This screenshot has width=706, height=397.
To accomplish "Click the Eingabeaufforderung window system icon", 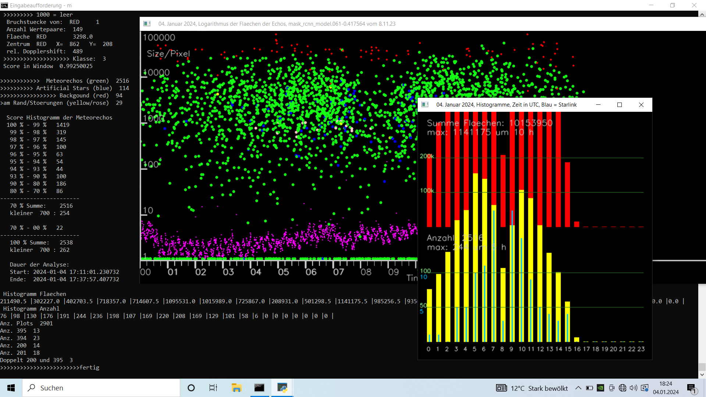I will point(4,5).
